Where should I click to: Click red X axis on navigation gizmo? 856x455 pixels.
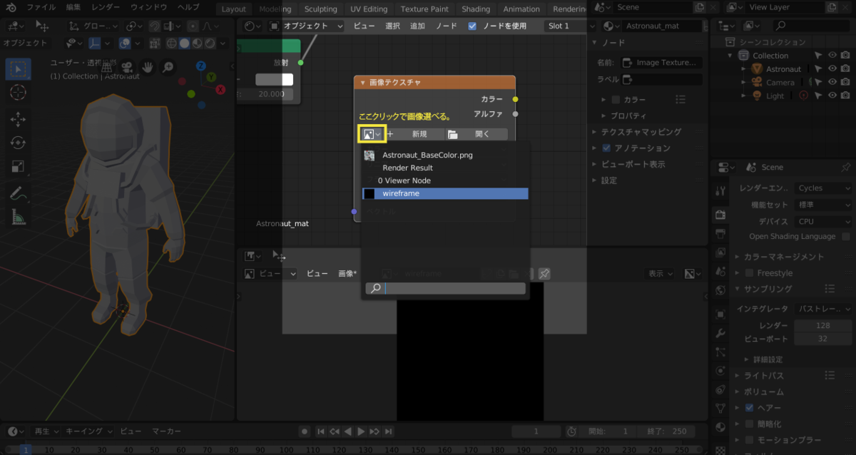click(220, 90)
